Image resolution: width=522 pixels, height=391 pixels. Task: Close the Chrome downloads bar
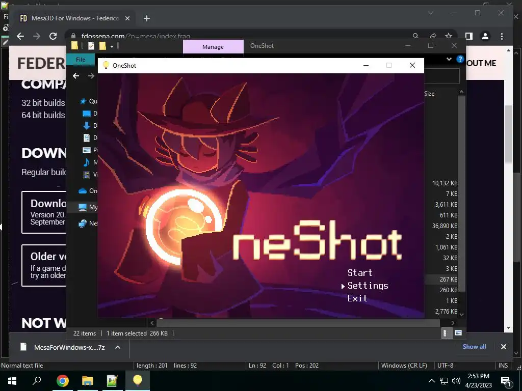coord(503,347)
